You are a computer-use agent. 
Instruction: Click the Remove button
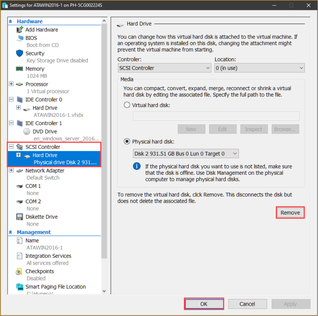(290, 213)
